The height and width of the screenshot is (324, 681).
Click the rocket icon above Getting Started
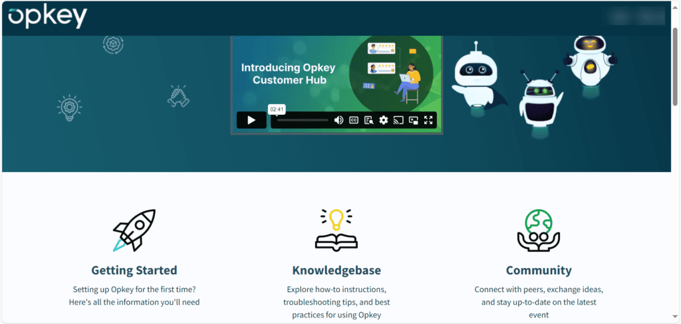click(x=134, y=230)
